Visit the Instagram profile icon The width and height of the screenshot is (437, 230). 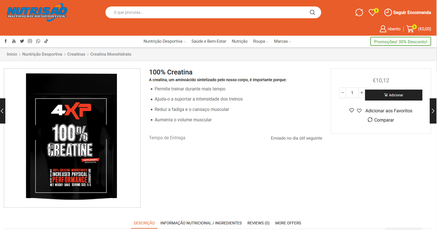point(30,41)
